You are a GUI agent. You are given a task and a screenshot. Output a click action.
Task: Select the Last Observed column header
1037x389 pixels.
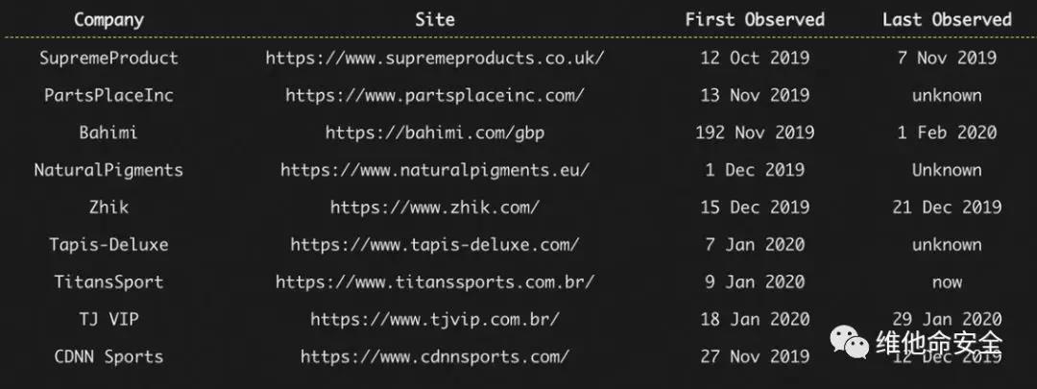[x=947, y=19]
